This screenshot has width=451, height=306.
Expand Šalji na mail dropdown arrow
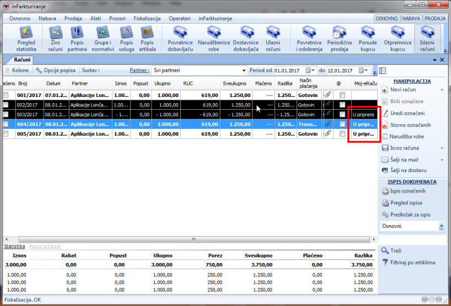442,160
